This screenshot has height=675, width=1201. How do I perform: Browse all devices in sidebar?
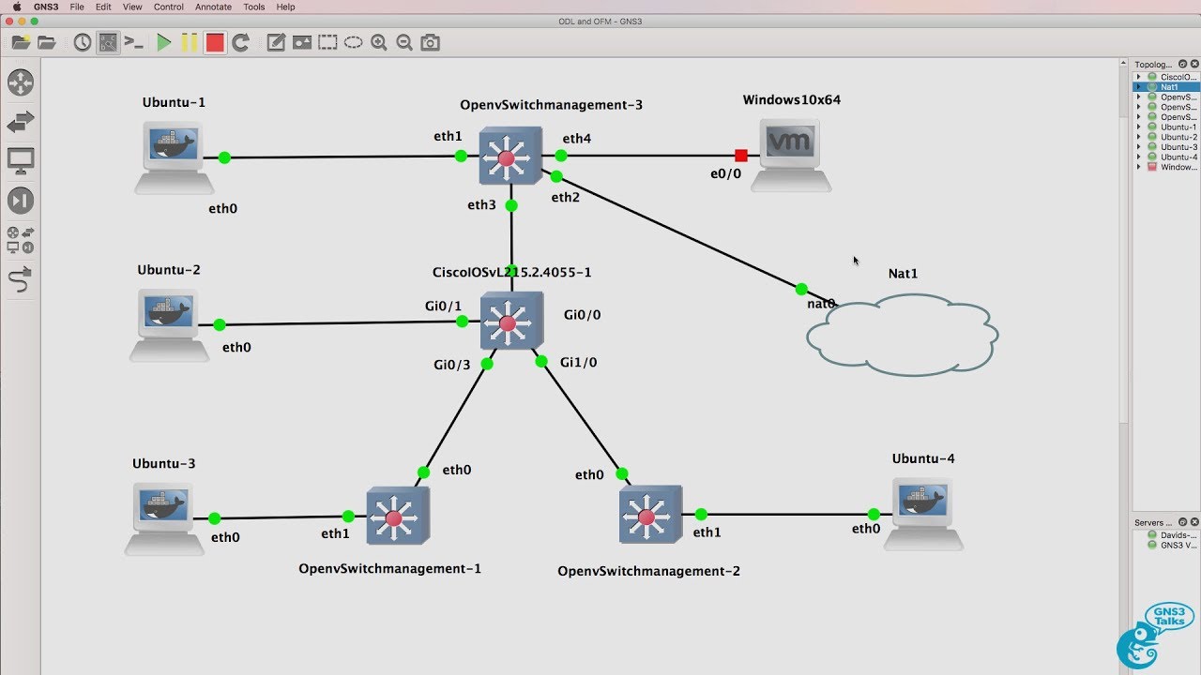21,240
